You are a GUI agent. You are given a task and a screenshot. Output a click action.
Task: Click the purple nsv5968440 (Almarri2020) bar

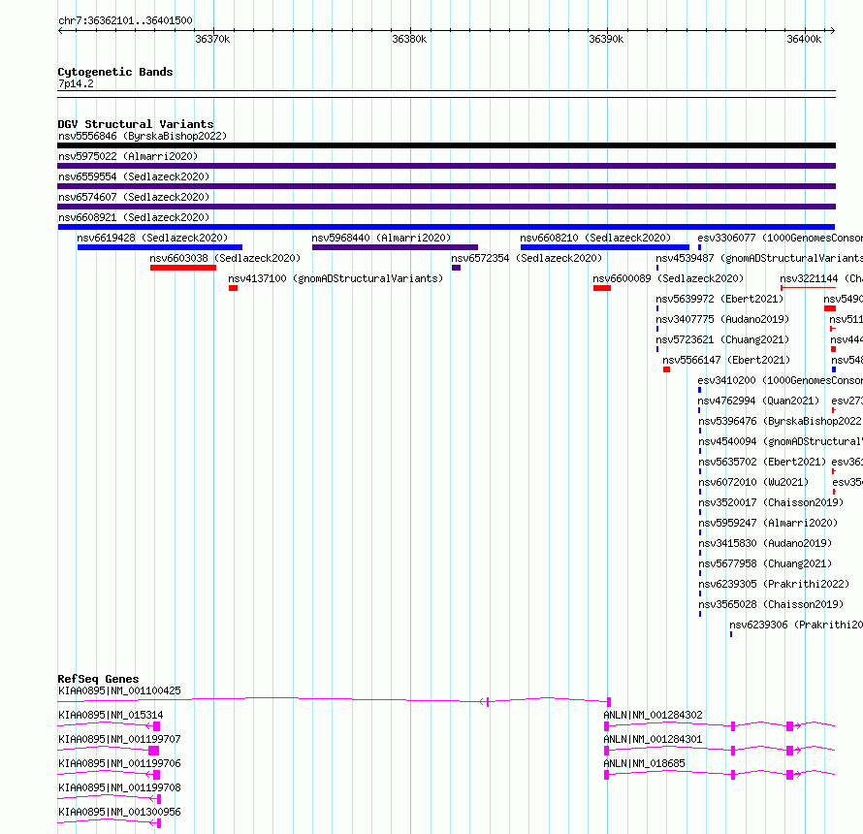[395, 247]
